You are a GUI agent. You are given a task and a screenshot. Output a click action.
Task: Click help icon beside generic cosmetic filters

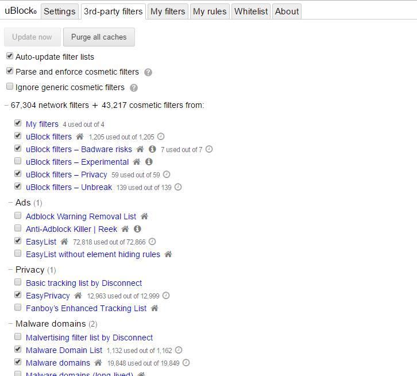[134, 88]
